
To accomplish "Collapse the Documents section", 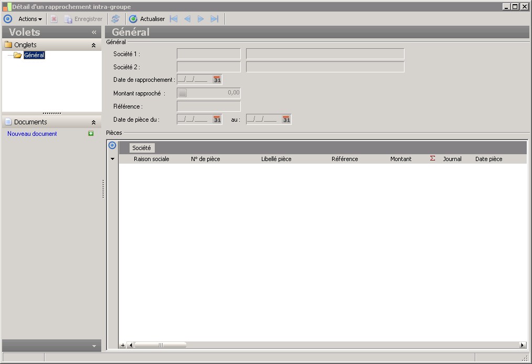I will point(93,122).
